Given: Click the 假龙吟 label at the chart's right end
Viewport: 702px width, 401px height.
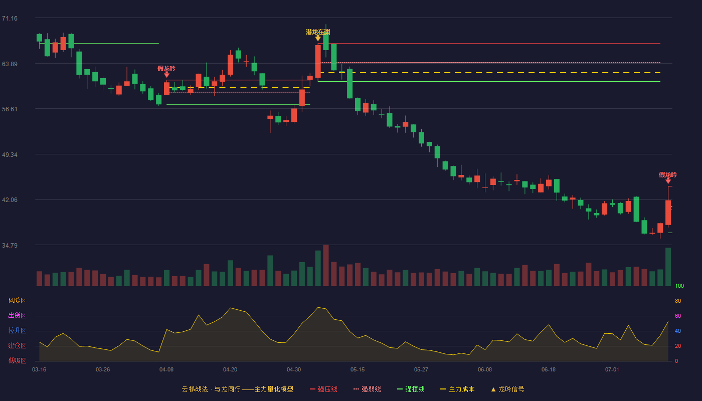Looking at the screenshot, I should tap(668, 174).
